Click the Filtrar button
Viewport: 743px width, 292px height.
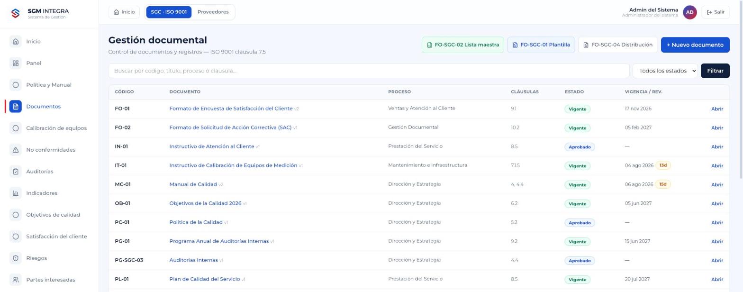[x=715, y=71]
